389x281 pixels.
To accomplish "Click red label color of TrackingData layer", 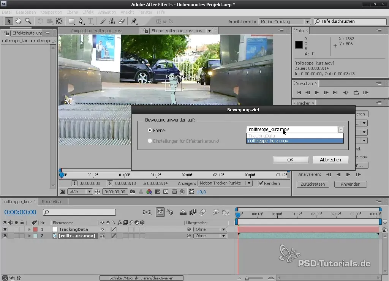I will click(35, 229).
